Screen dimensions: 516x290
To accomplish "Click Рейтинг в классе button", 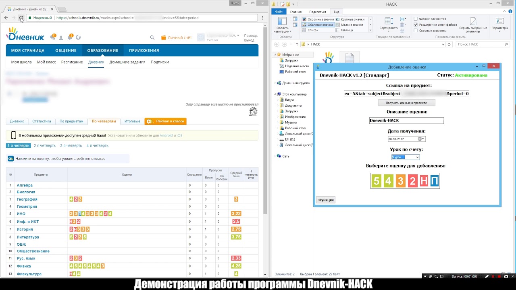I will click(x=166, y=121).
